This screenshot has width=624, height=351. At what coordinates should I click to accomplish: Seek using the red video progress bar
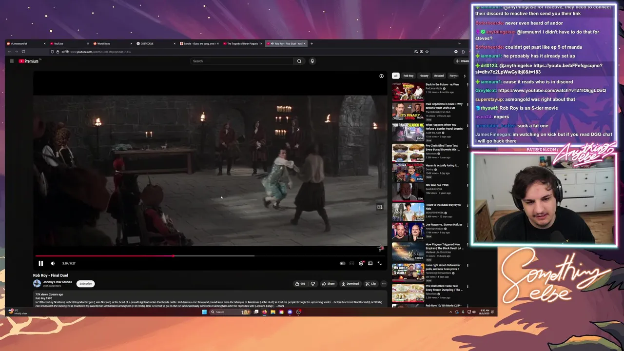point(211,255)
